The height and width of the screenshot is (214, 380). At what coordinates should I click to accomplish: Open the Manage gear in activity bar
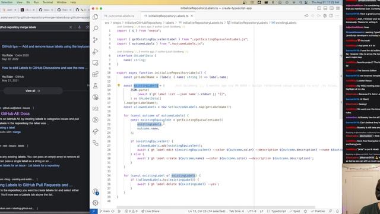(95, 203)
